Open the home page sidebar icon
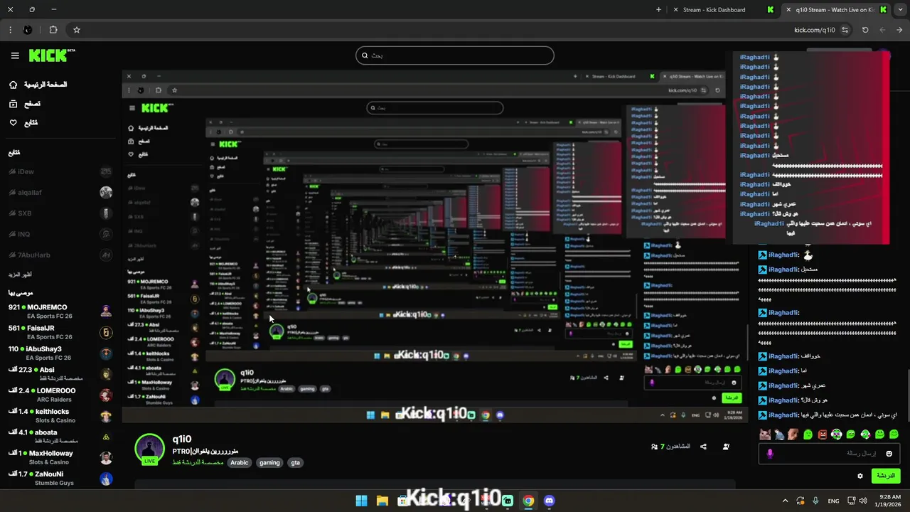The image size is (910, 512). tap(13, 85)
